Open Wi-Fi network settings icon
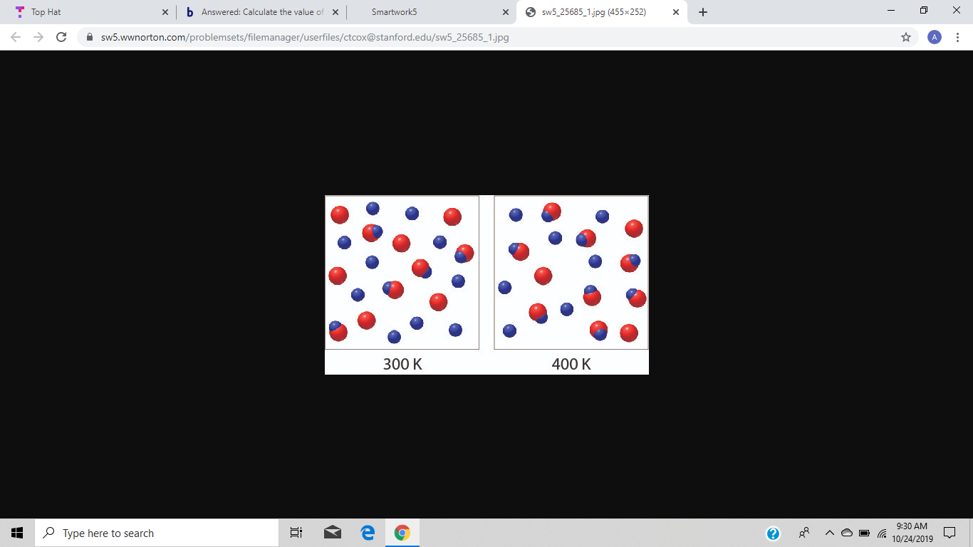Viewport: 973px width, 547px height. pyautogui.click(x=882, y=533)
